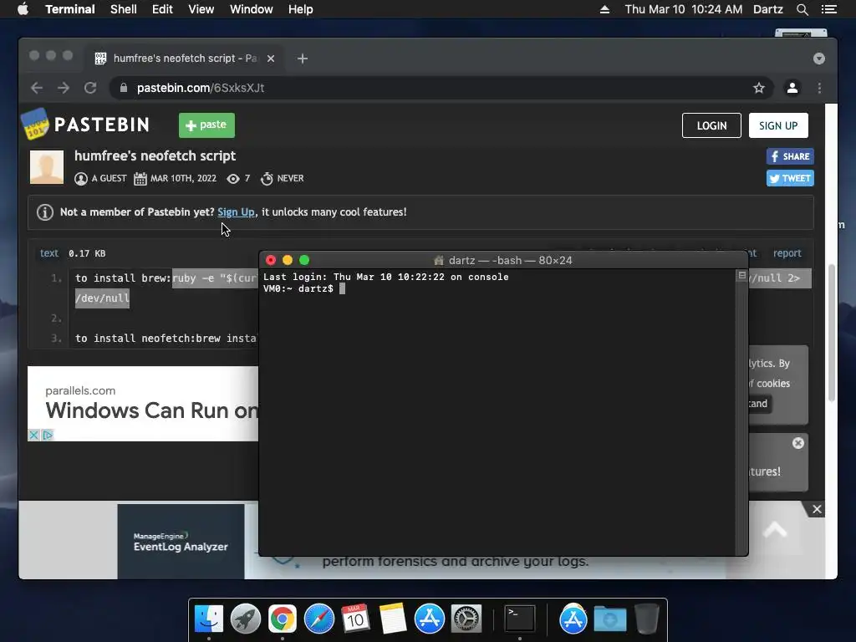Screen dimensions: 856x642
Task: Click the clock Thu Mar 10 10:24 AM
Action: (x=684, y=9)
